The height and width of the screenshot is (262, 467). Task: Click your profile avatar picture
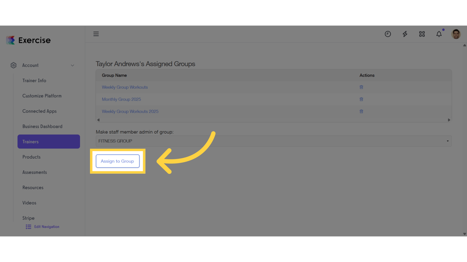click(456, 34)
